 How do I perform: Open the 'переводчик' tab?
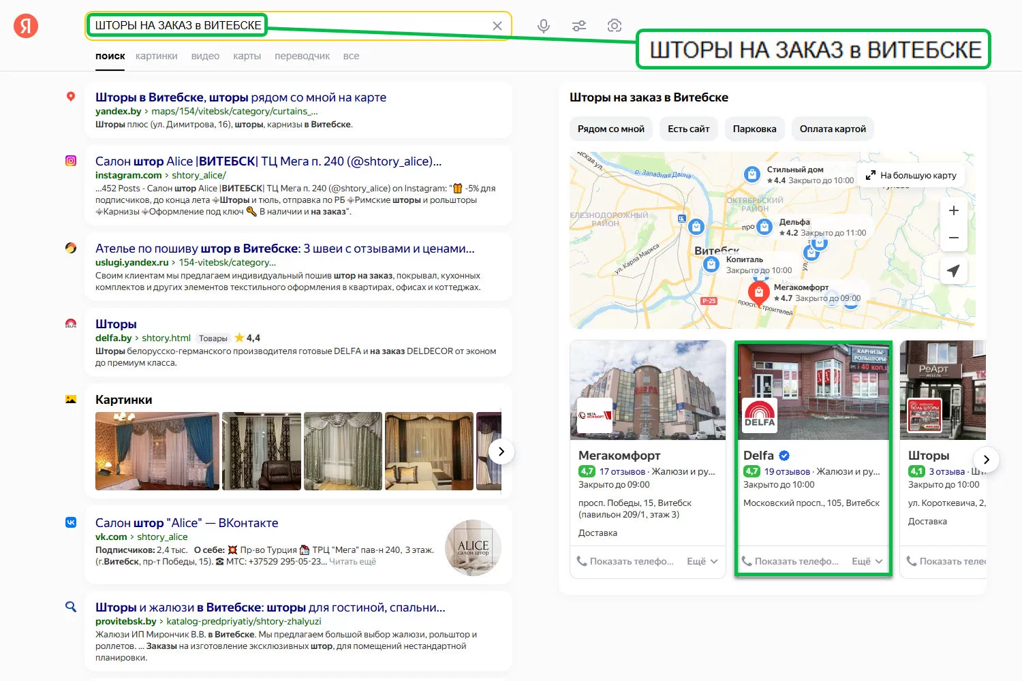point(302,56)
